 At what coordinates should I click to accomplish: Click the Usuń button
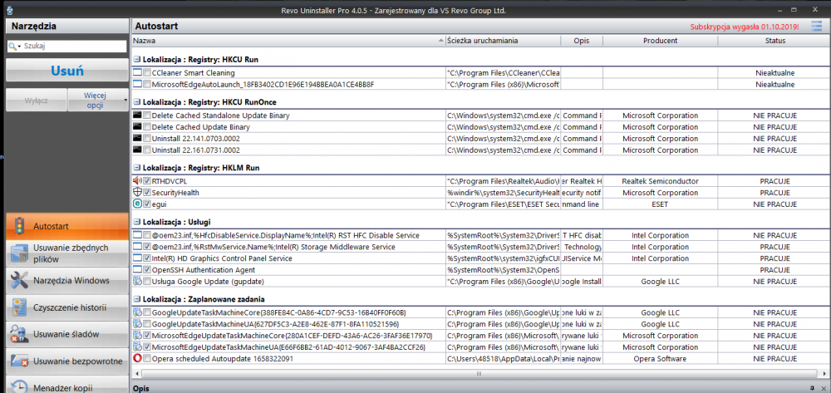(66, 71)
